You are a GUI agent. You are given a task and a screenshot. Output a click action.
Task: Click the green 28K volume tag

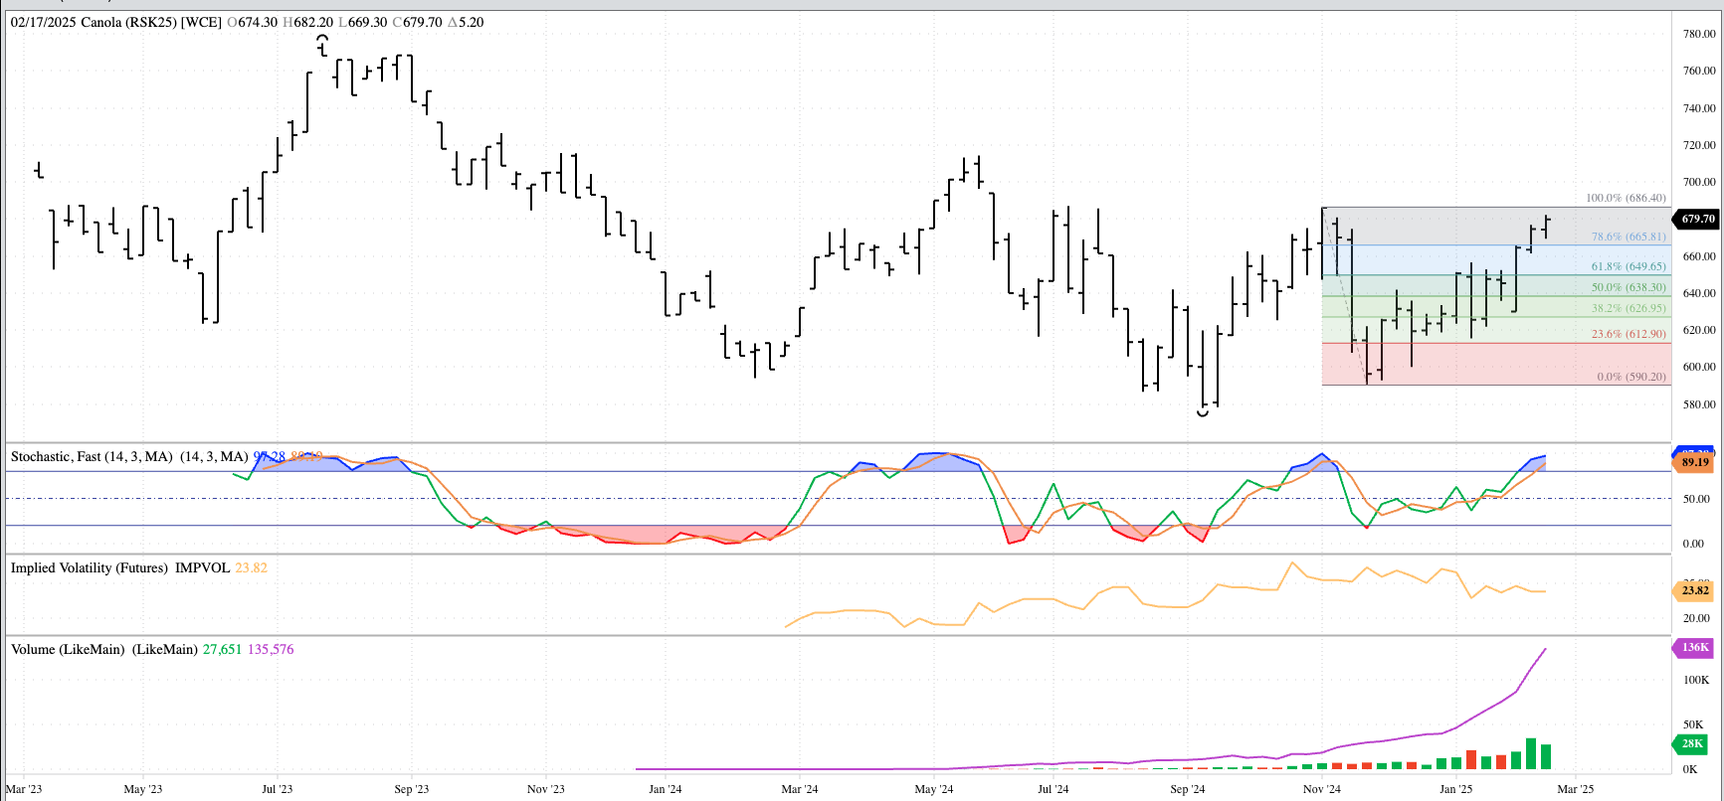[x=1692, y=743]
